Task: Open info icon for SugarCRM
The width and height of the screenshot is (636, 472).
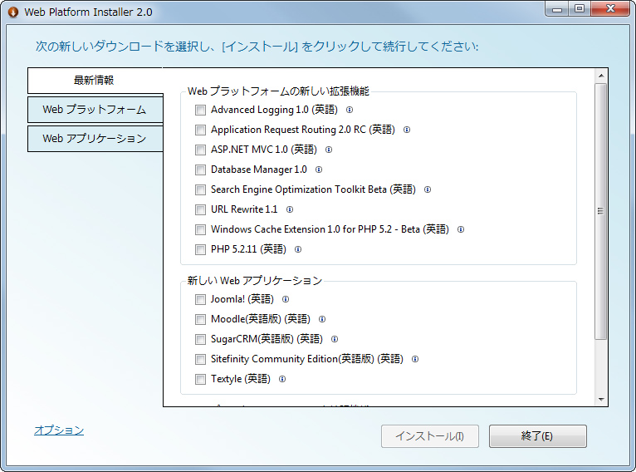Action: pos(335,339)
